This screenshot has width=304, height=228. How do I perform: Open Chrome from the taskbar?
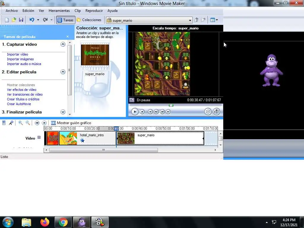click(63, 222)
